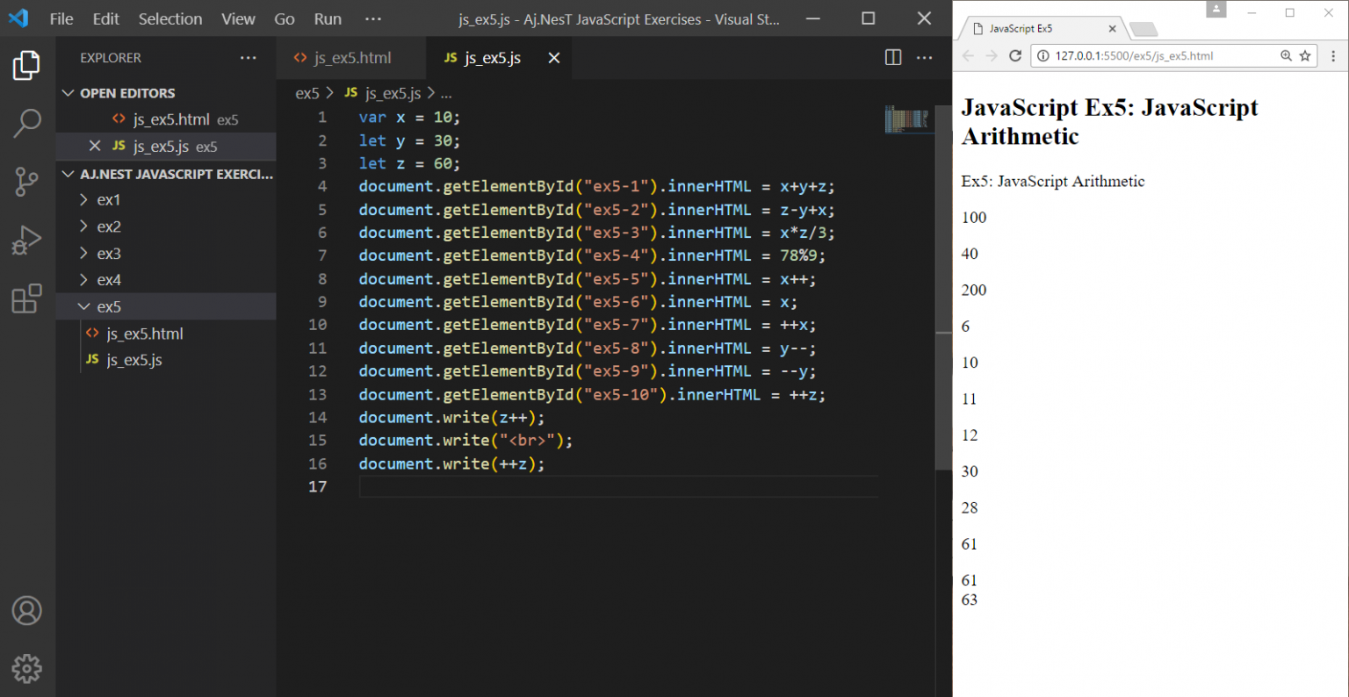Click the code minimap preview
Viewport: 1349px width, 697px height.
coord(906,119)
